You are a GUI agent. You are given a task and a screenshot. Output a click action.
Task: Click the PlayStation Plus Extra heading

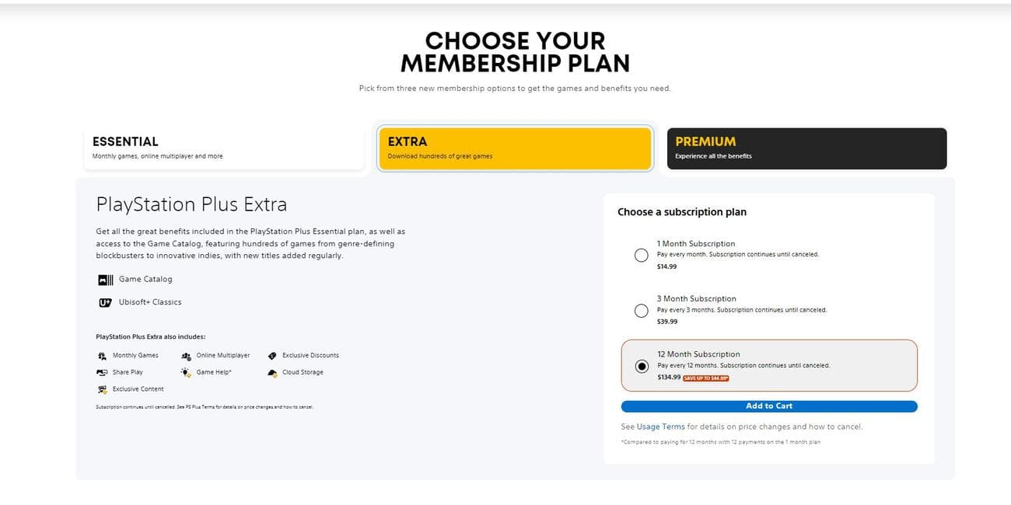[191, 204]
